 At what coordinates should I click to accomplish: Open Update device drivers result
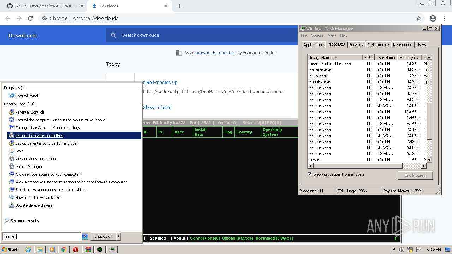(34, 205)
